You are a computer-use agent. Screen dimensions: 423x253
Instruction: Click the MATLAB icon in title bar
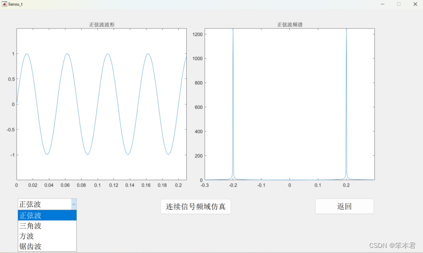tap(4, 4)
